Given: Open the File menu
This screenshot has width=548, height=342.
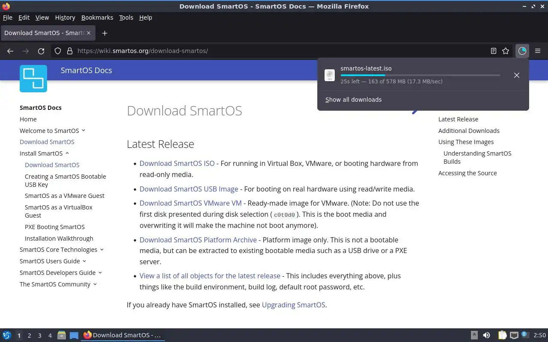Looking at the screenshot, I should (x=8, y=18).
